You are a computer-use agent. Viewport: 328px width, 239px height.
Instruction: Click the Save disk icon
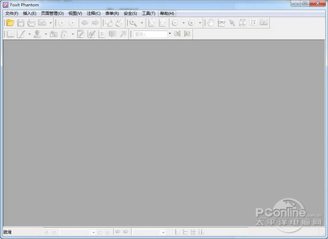(20, 23)
